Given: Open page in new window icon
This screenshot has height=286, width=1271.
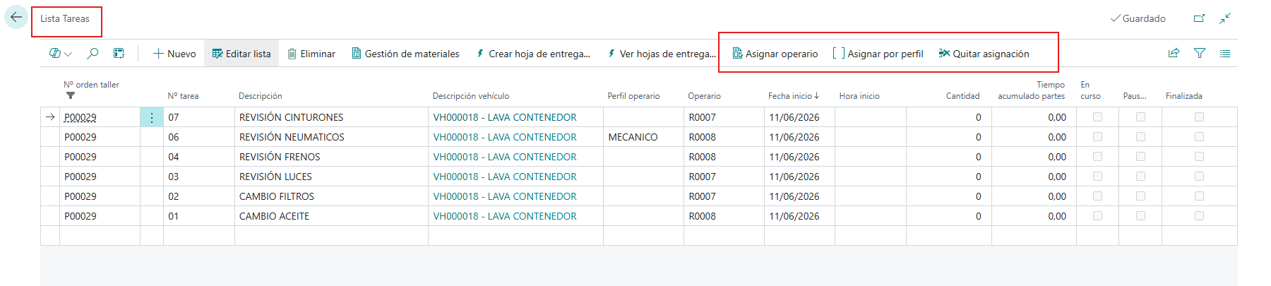Looking at the screenshot, I should pos(1199,18).
